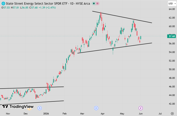Click the 64.00 price axis label
Viewport: 177px width, 116px height.
tap(172, 9)
